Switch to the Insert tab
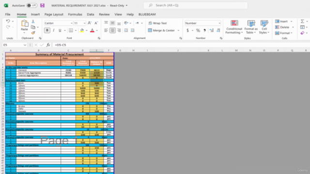310x174 pixels. (x=35, y=14)
